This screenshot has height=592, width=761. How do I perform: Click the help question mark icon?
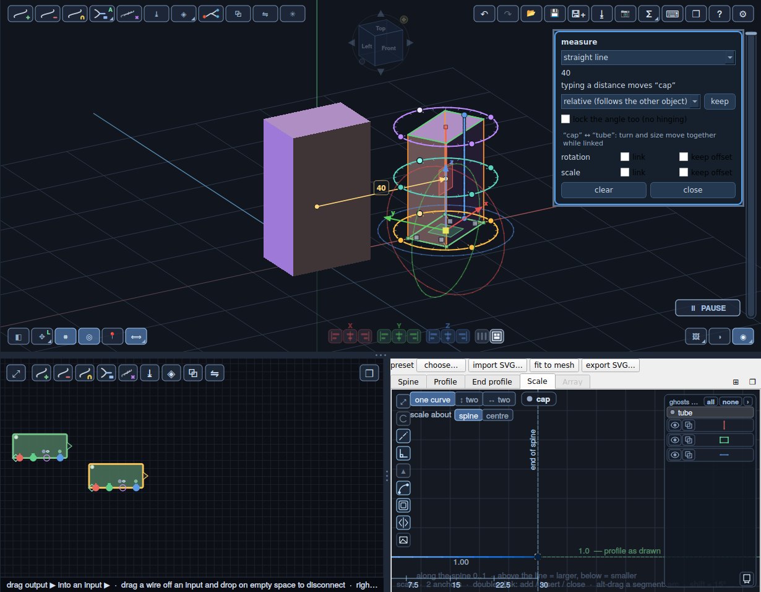(719, 14)
